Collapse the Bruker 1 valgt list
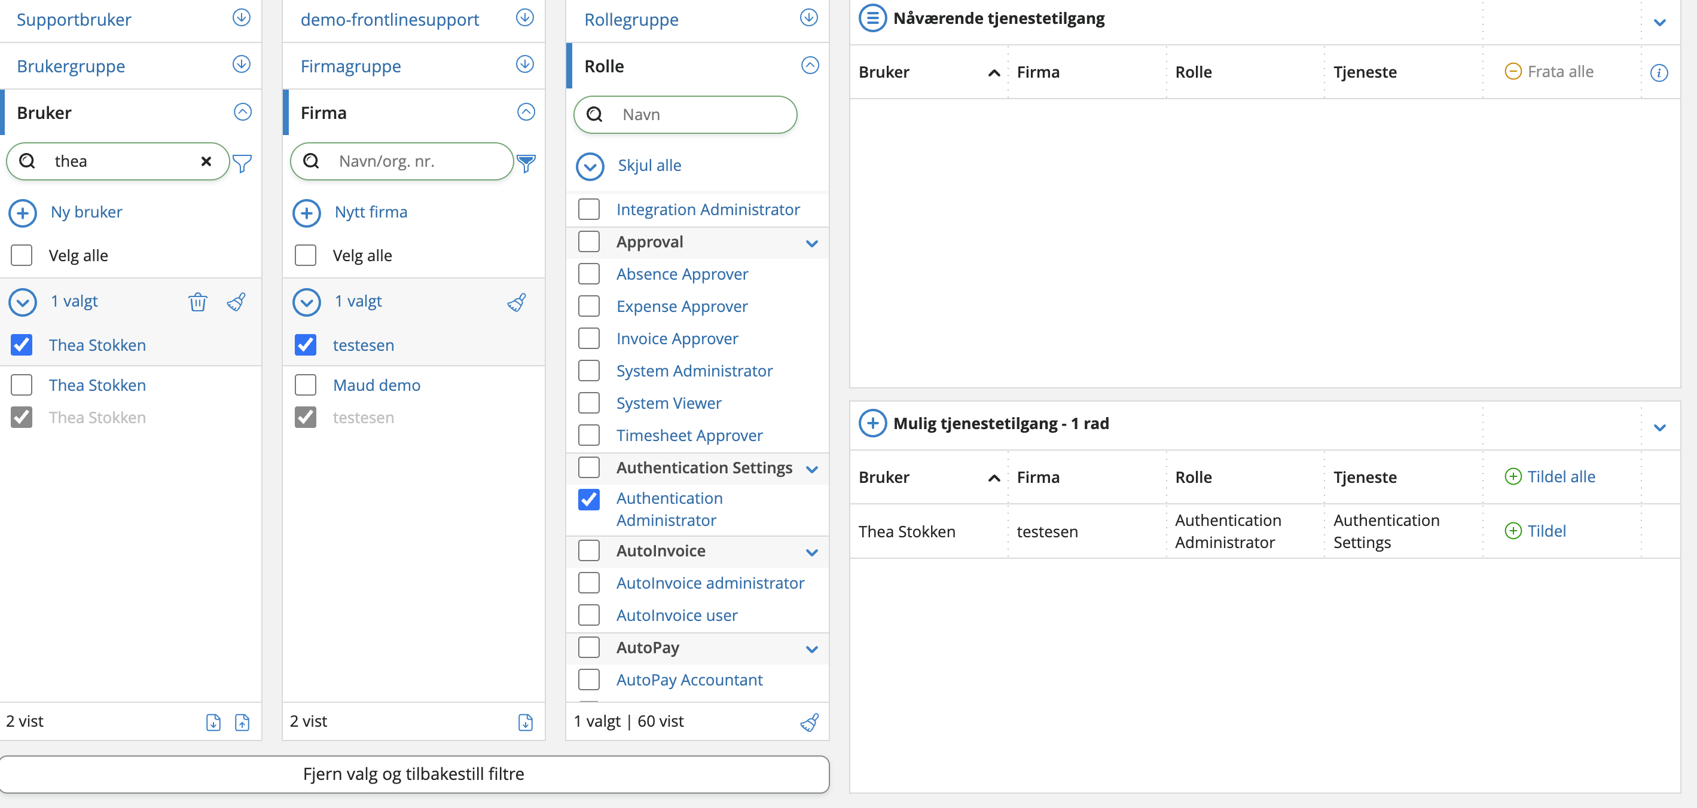The image size is (1697, 808). coord(23,302)
